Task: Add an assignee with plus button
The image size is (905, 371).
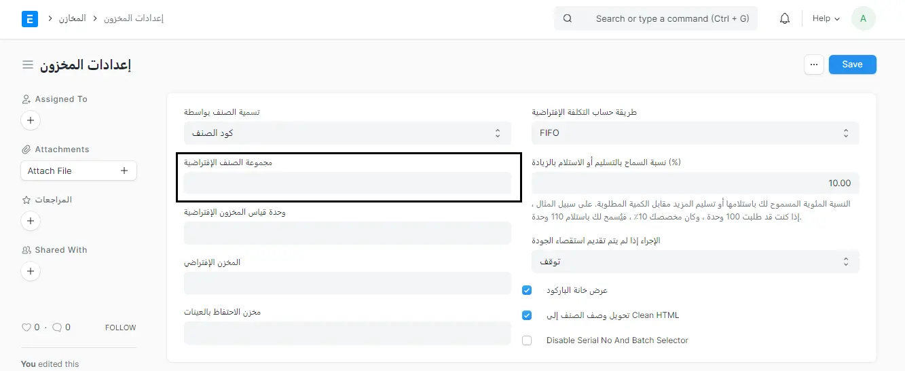Action: (31, 121)
